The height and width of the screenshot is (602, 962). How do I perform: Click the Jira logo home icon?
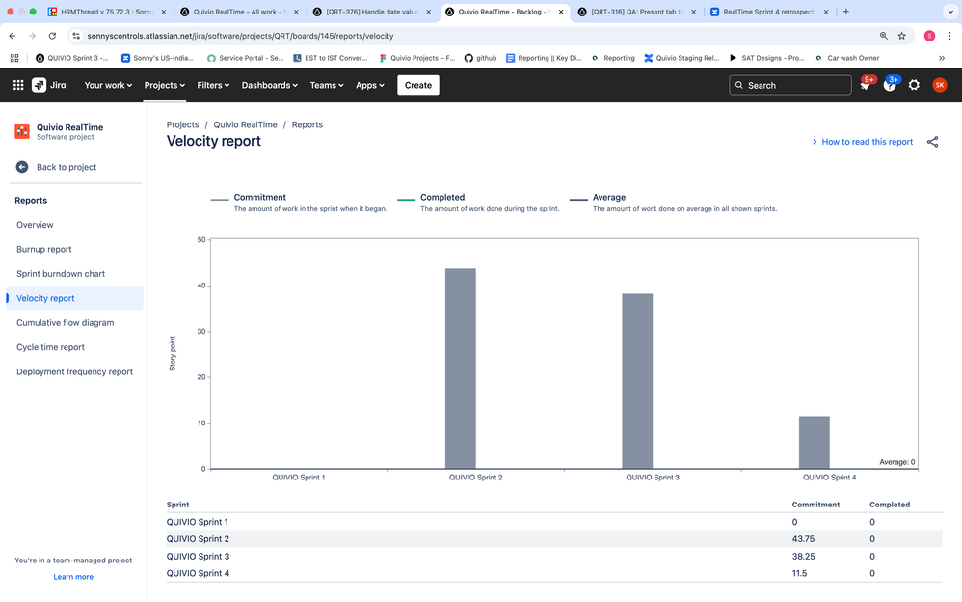coord(49,85)
